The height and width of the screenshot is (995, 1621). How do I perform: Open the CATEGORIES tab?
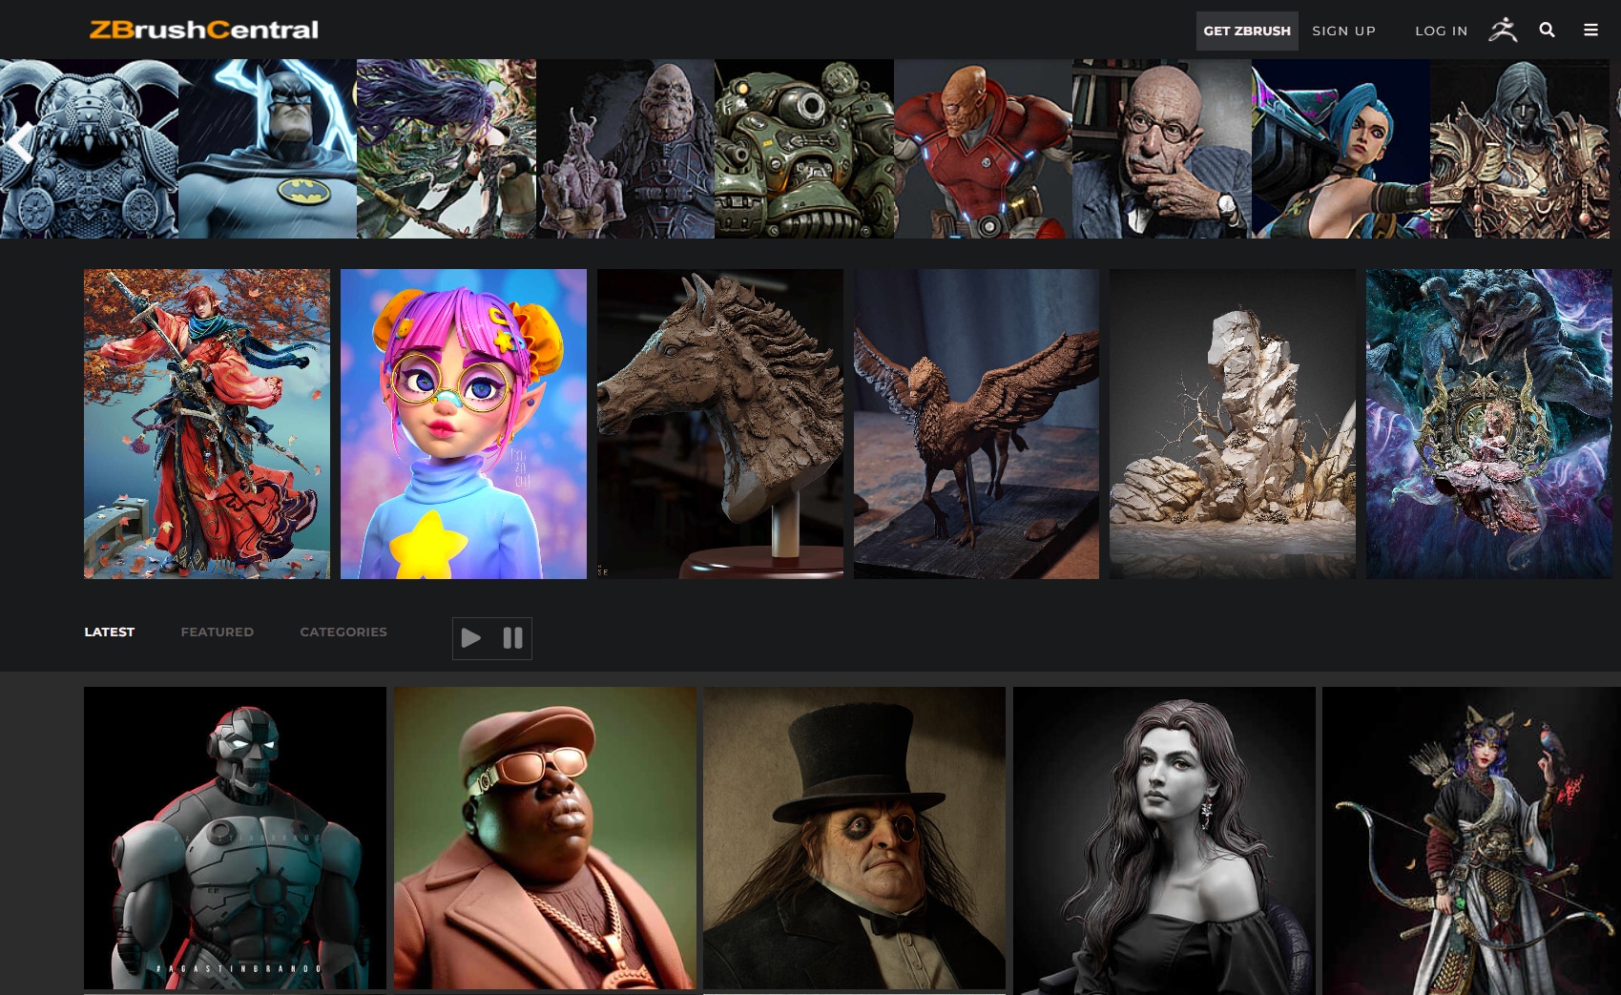[343, 632]
